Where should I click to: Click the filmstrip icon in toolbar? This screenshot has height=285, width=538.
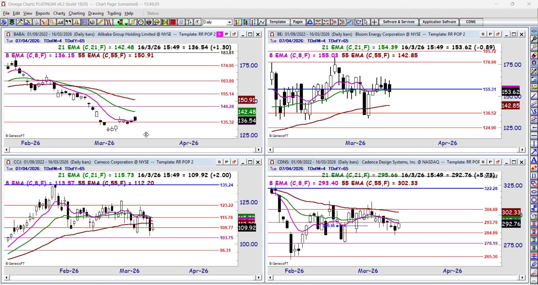click(x=165, y=22)
